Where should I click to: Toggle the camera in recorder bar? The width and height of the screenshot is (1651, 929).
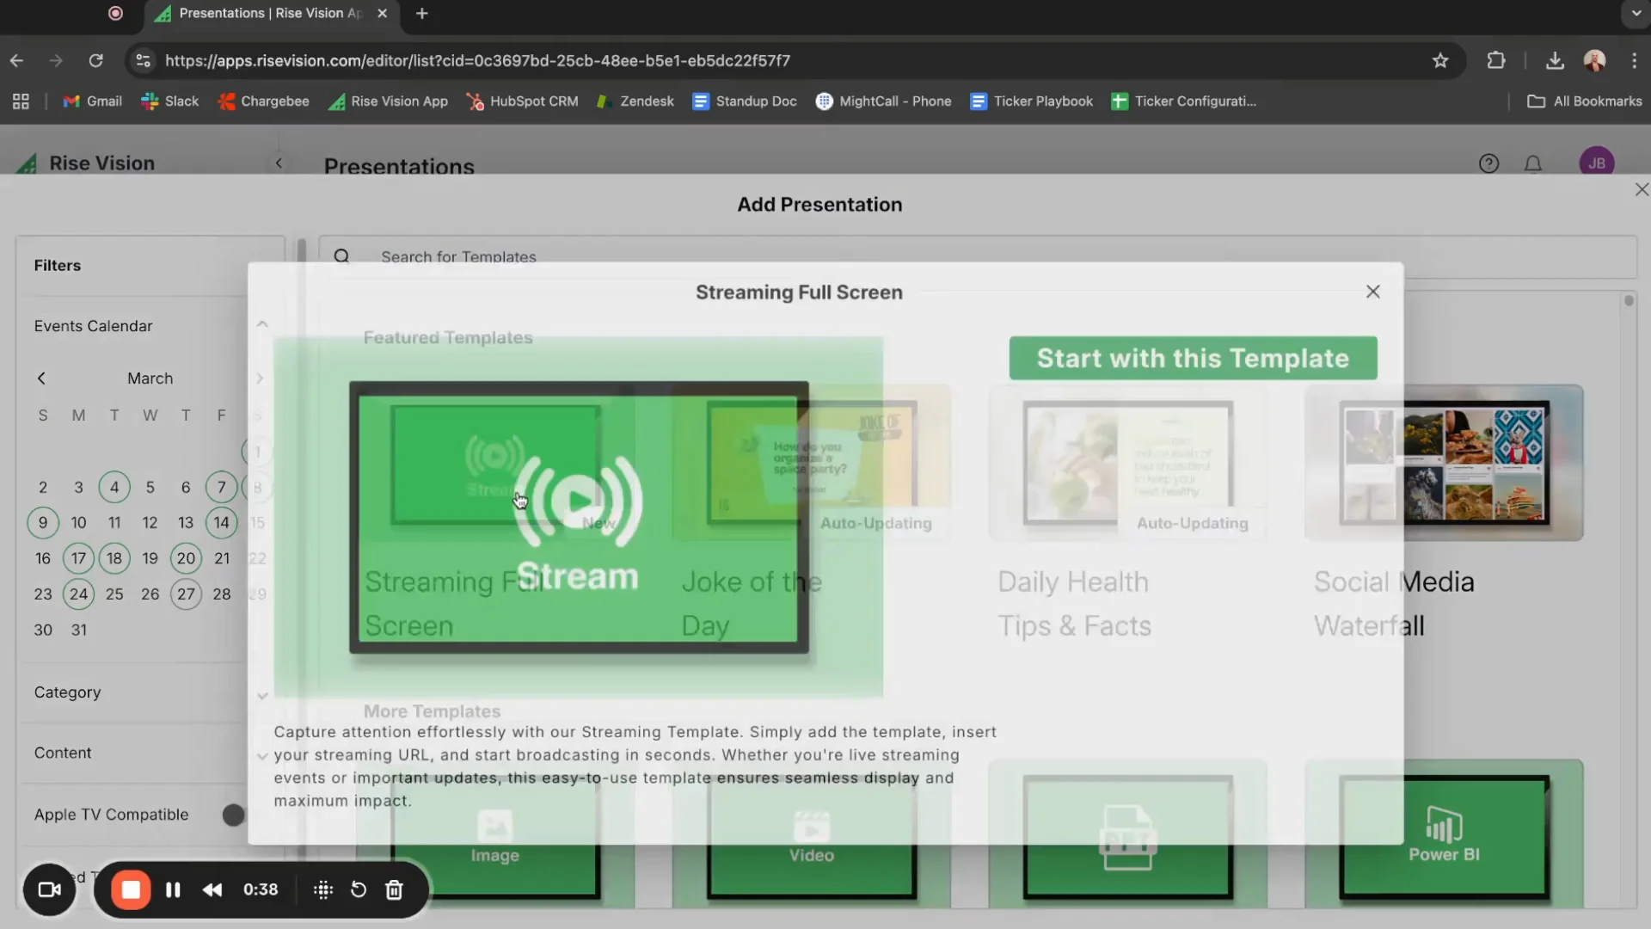pos(49,889)
